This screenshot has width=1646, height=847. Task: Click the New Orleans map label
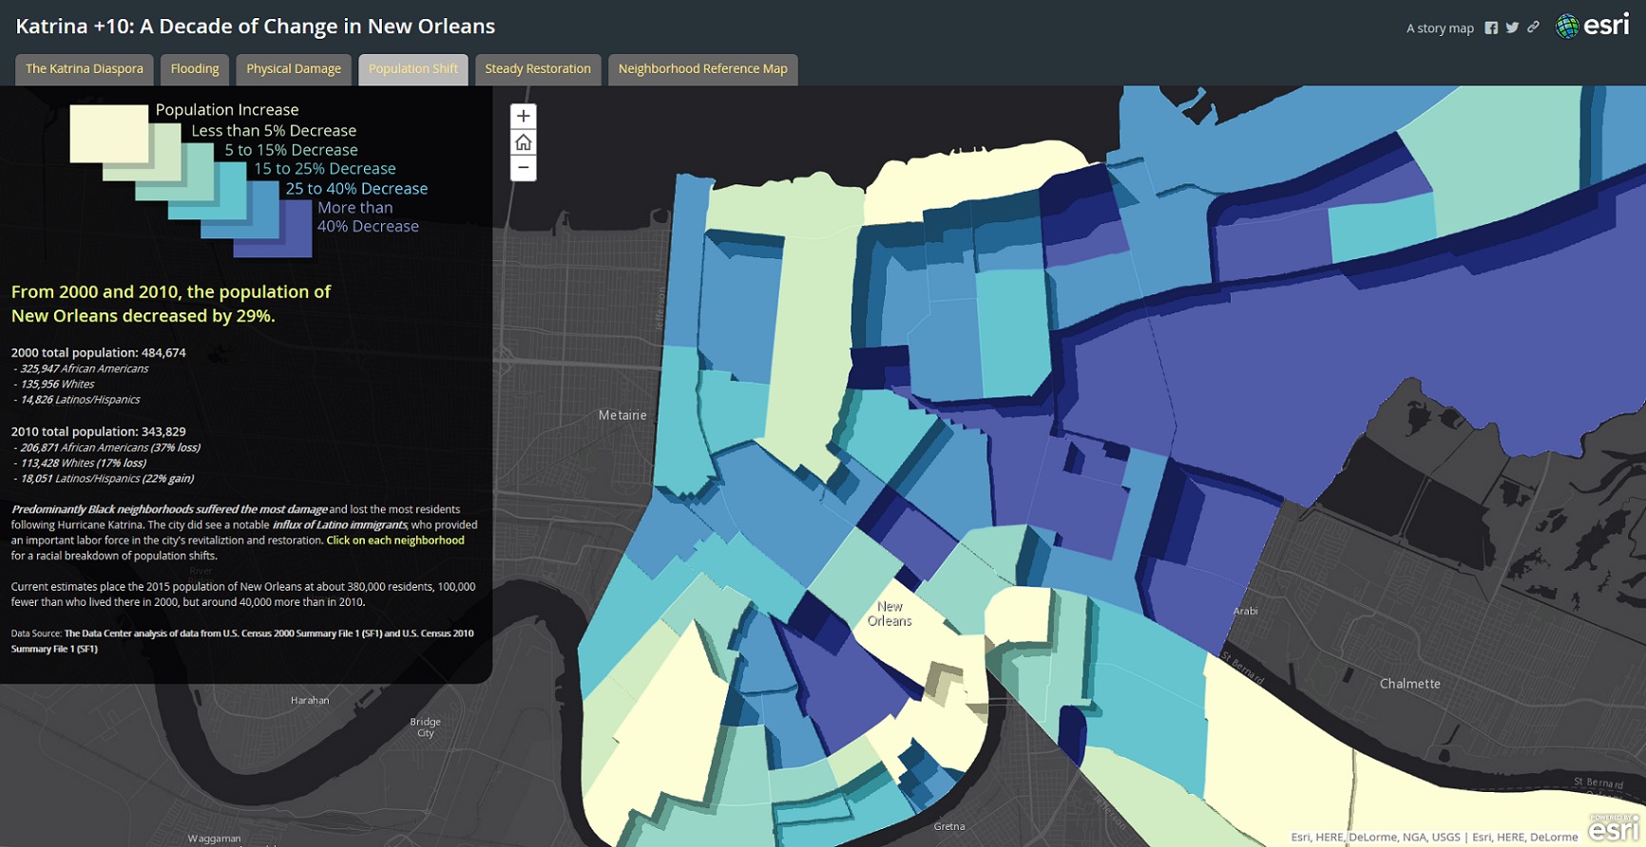[x=890, y=613]
